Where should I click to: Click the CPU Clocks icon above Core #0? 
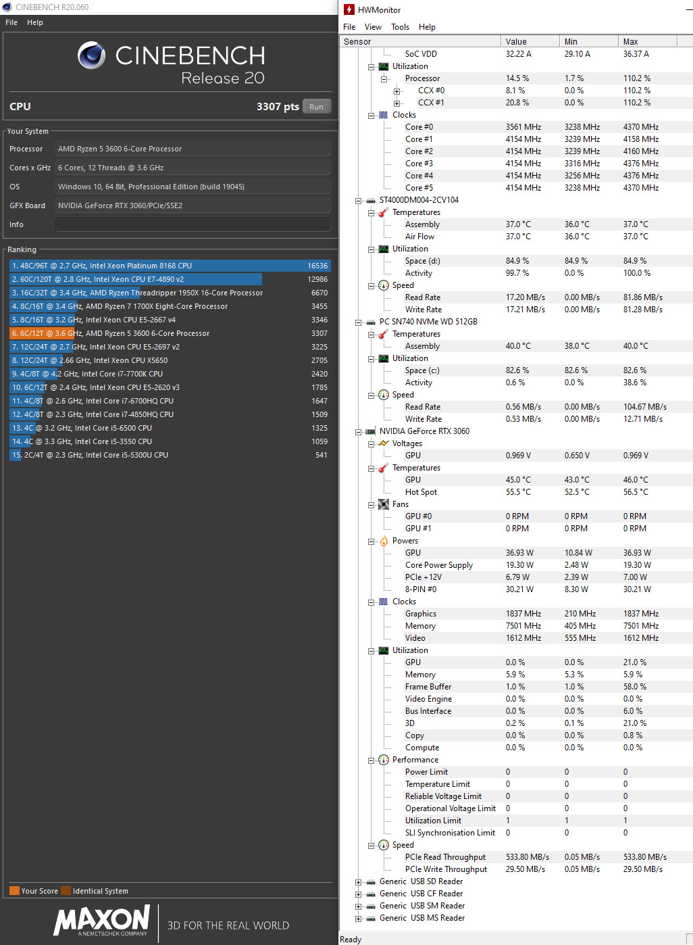384,115
